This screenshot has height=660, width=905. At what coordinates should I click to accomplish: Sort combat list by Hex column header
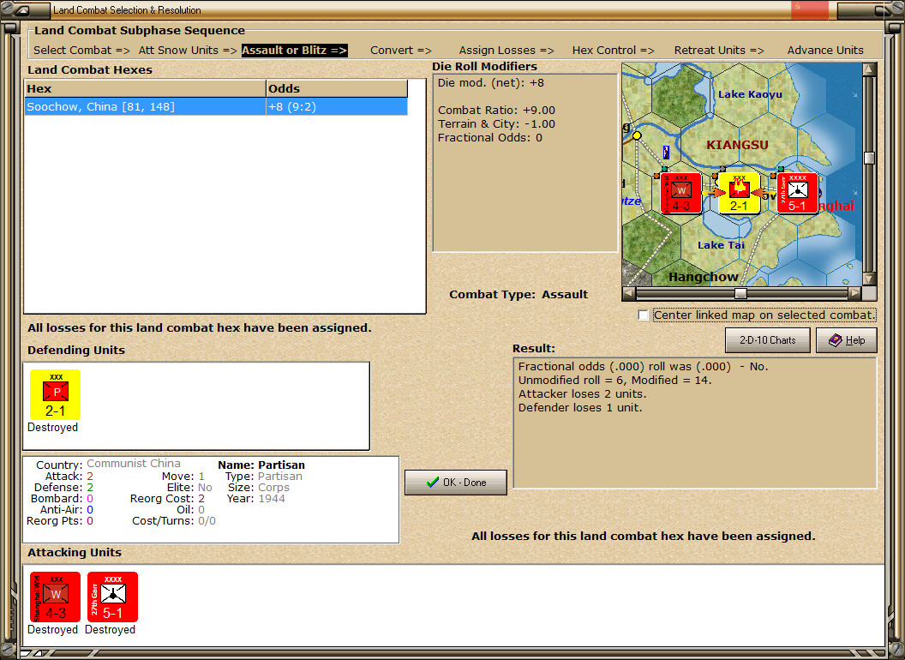coord(145,88)
